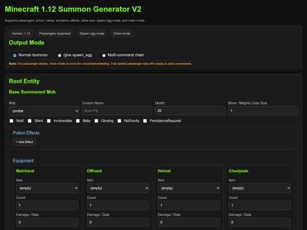Click the Version: 1.12 badge
Screen dimensions: 307x230
[x=21, y=34]
